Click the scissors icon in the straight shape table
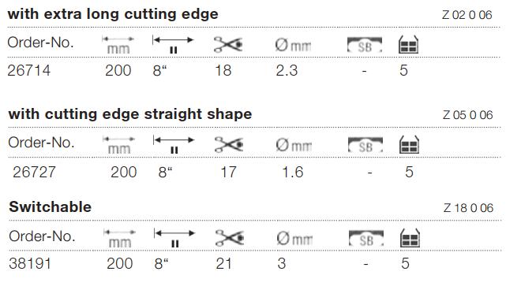 tap(229, 145)
